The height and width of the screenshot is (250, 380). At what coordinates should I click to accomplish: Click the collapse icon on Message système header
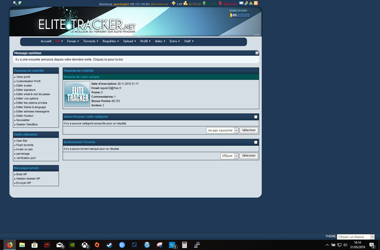click(257, 53)
